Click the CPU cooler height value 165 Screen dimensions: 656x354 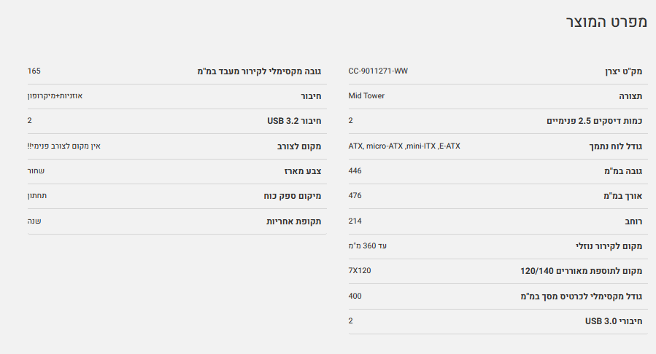point(34,71)
